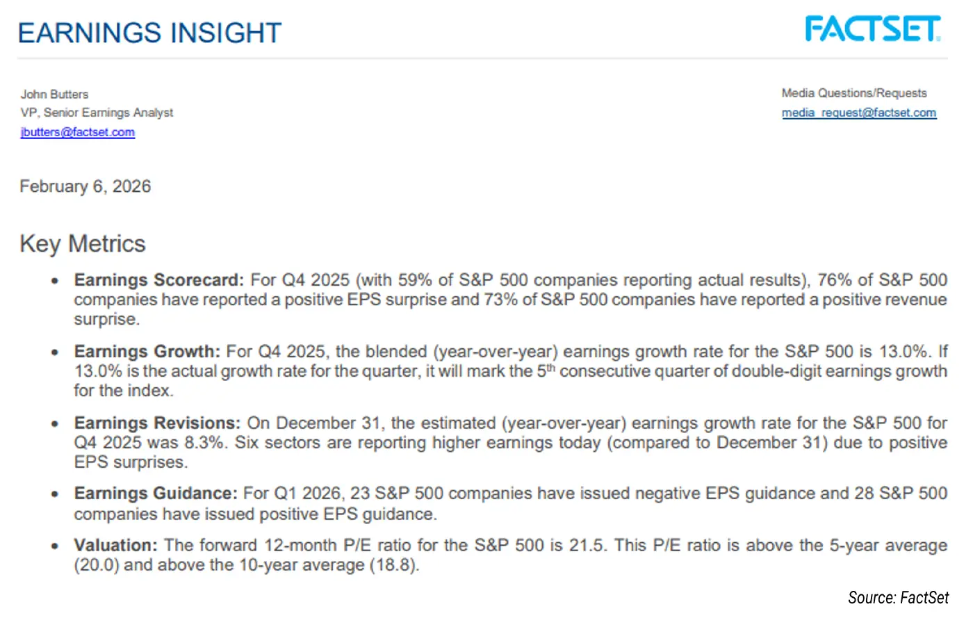Click the bullet beside Valuation
The width and height of the screenshot is (973, 627).
(x=54, y=546)
